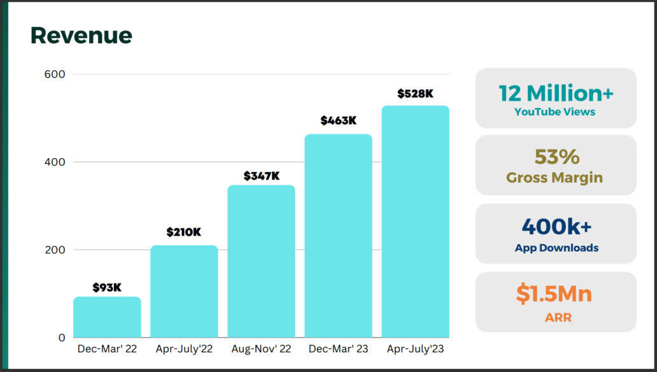Select the Aug-Nov' 22 revenue bar
This screenshot has height=372, width=657.
[262, 261]
